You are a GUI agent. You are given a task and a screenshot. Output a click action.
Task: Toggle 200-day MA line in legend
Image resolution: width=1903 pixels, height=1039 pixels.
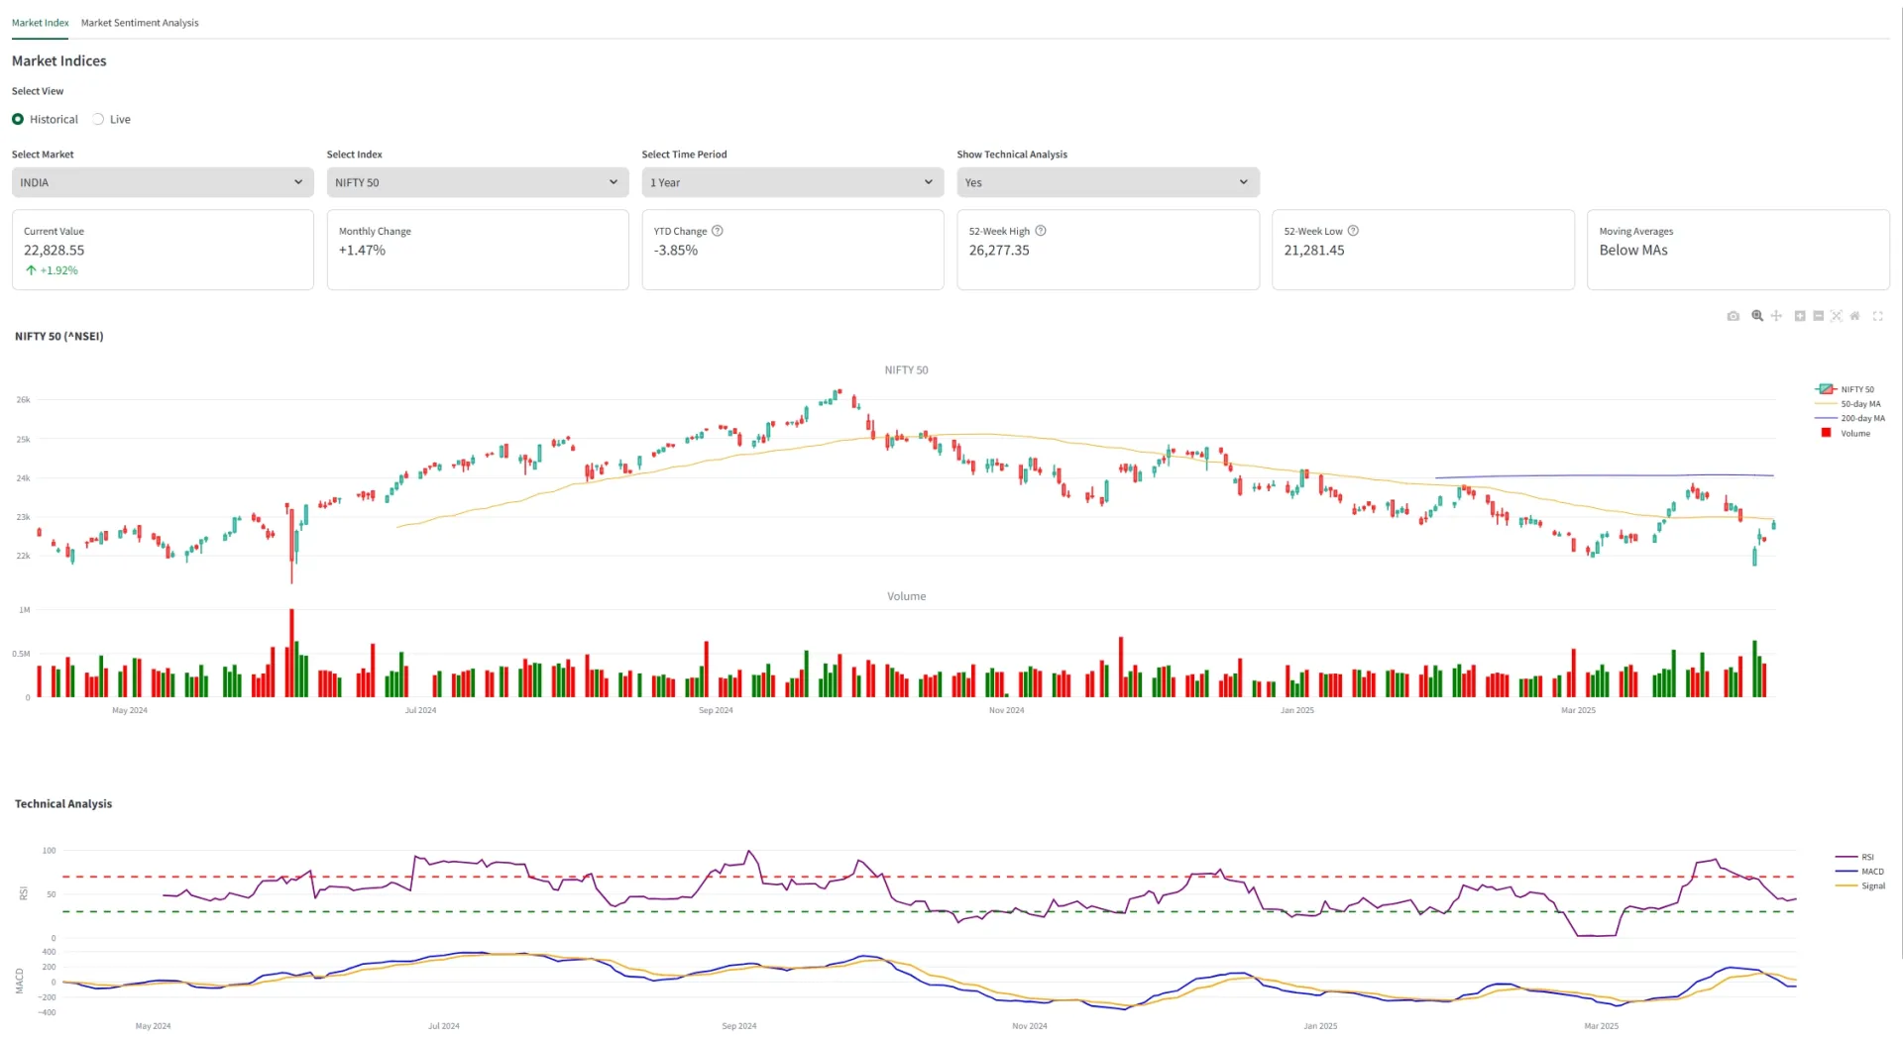[1850, 418]
